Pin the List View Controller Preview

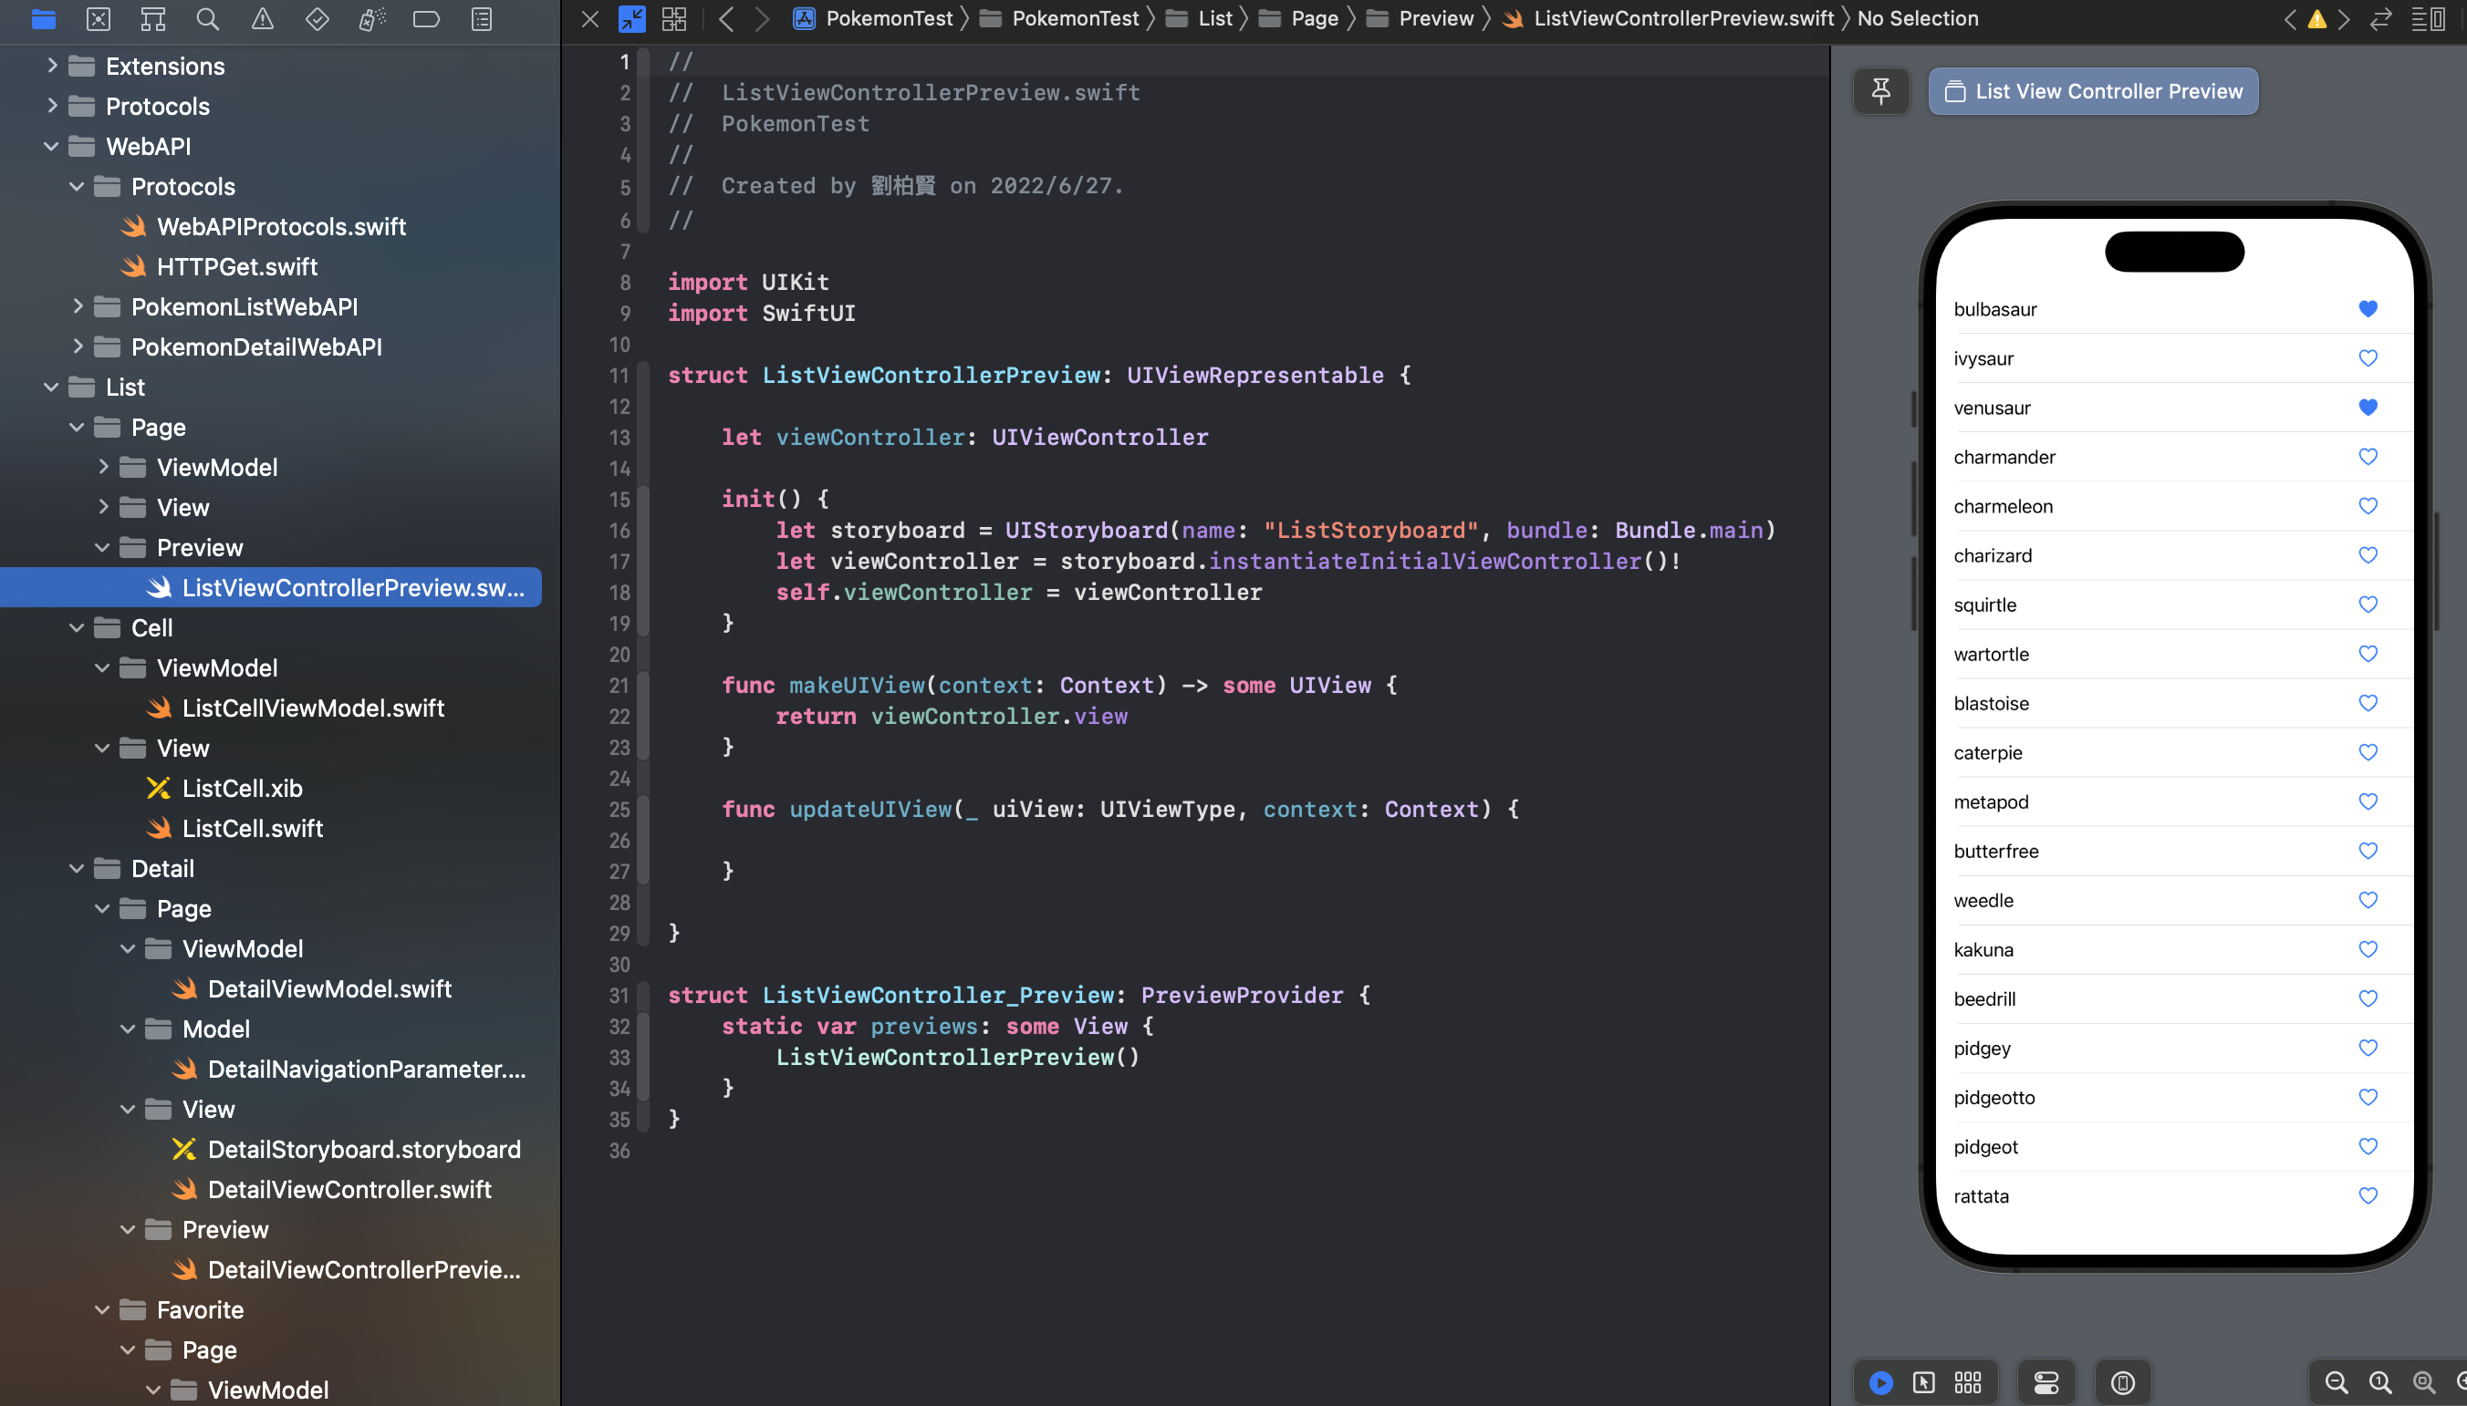(x=1880, y=91)
